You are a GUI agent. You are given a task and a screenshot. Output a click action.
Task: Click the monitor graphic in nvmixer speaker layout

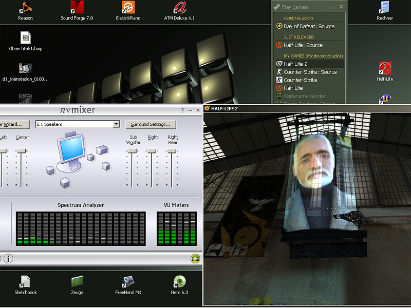click(x=71, y=152)
